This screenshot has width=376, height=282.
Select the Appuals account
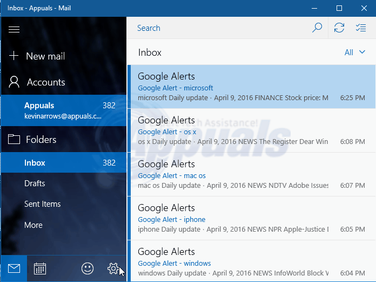[64, 110]
